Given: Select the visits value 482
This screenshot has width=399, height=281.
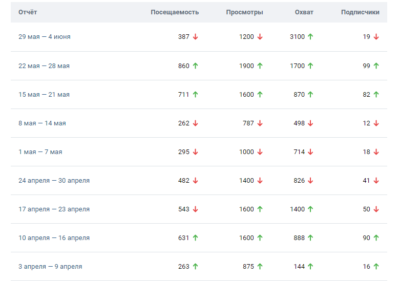Looking at the screenshot, I should tap(184, 181).
